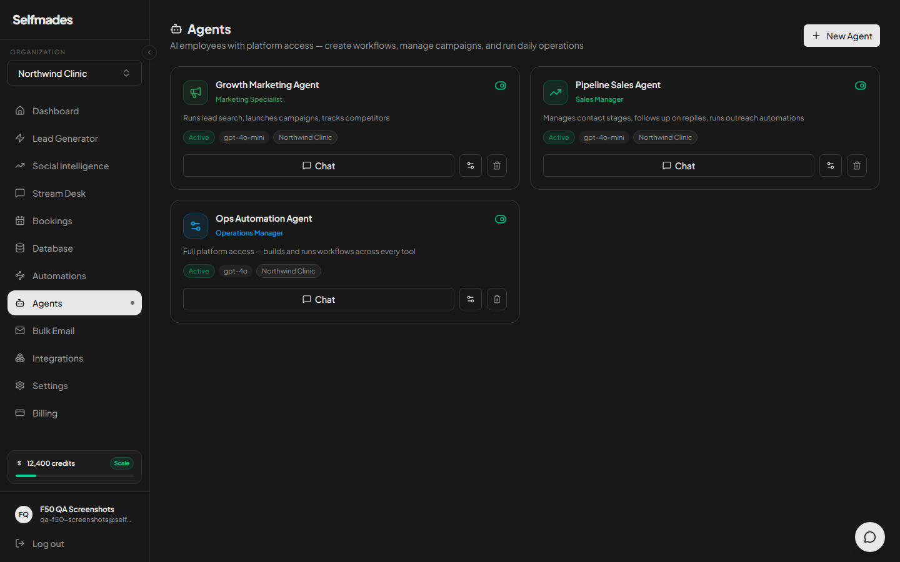
Task: Open Settings page
Action: pyautogui.click(x=74, y=385)
